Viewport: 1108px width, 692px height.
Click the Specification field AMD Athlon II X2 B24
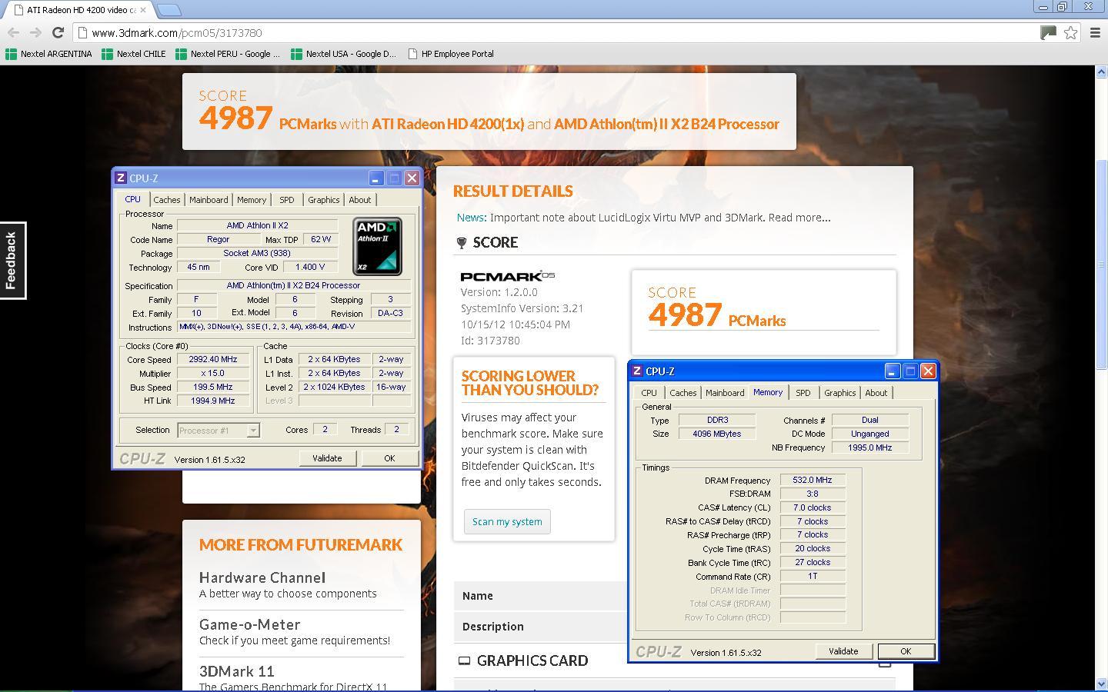(x=293, y=285)
